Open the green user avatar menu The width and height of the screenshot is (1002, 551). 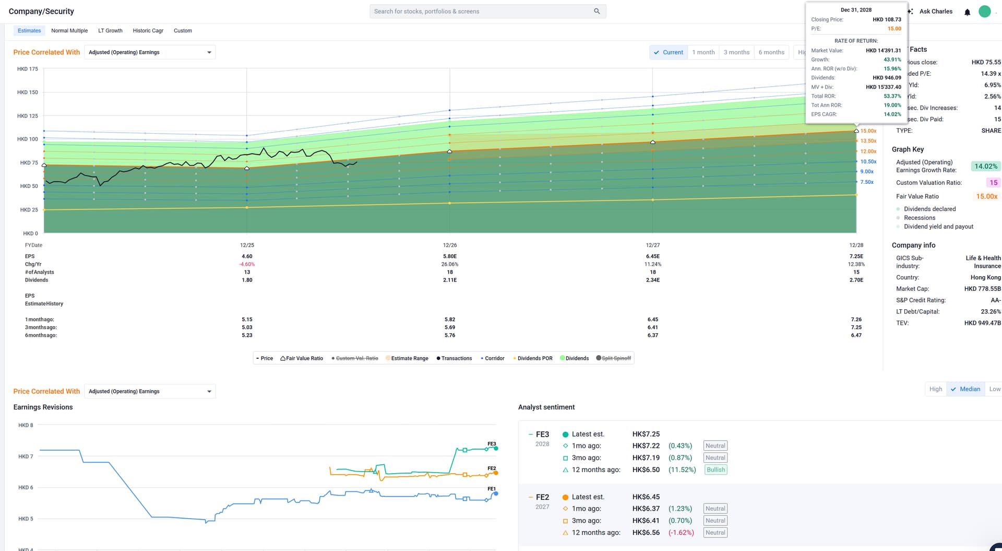984,11
